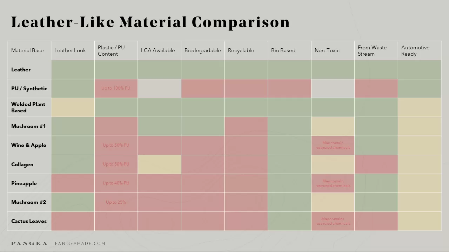Click the 'Biodegradable' header cell
The width and height of the screenshot is (449, 252).
(203, 50)
